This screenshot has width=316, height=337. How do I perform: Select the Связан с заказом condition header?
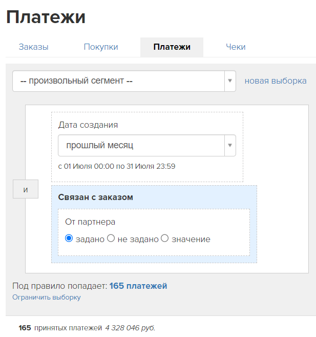tap(95, 197)
